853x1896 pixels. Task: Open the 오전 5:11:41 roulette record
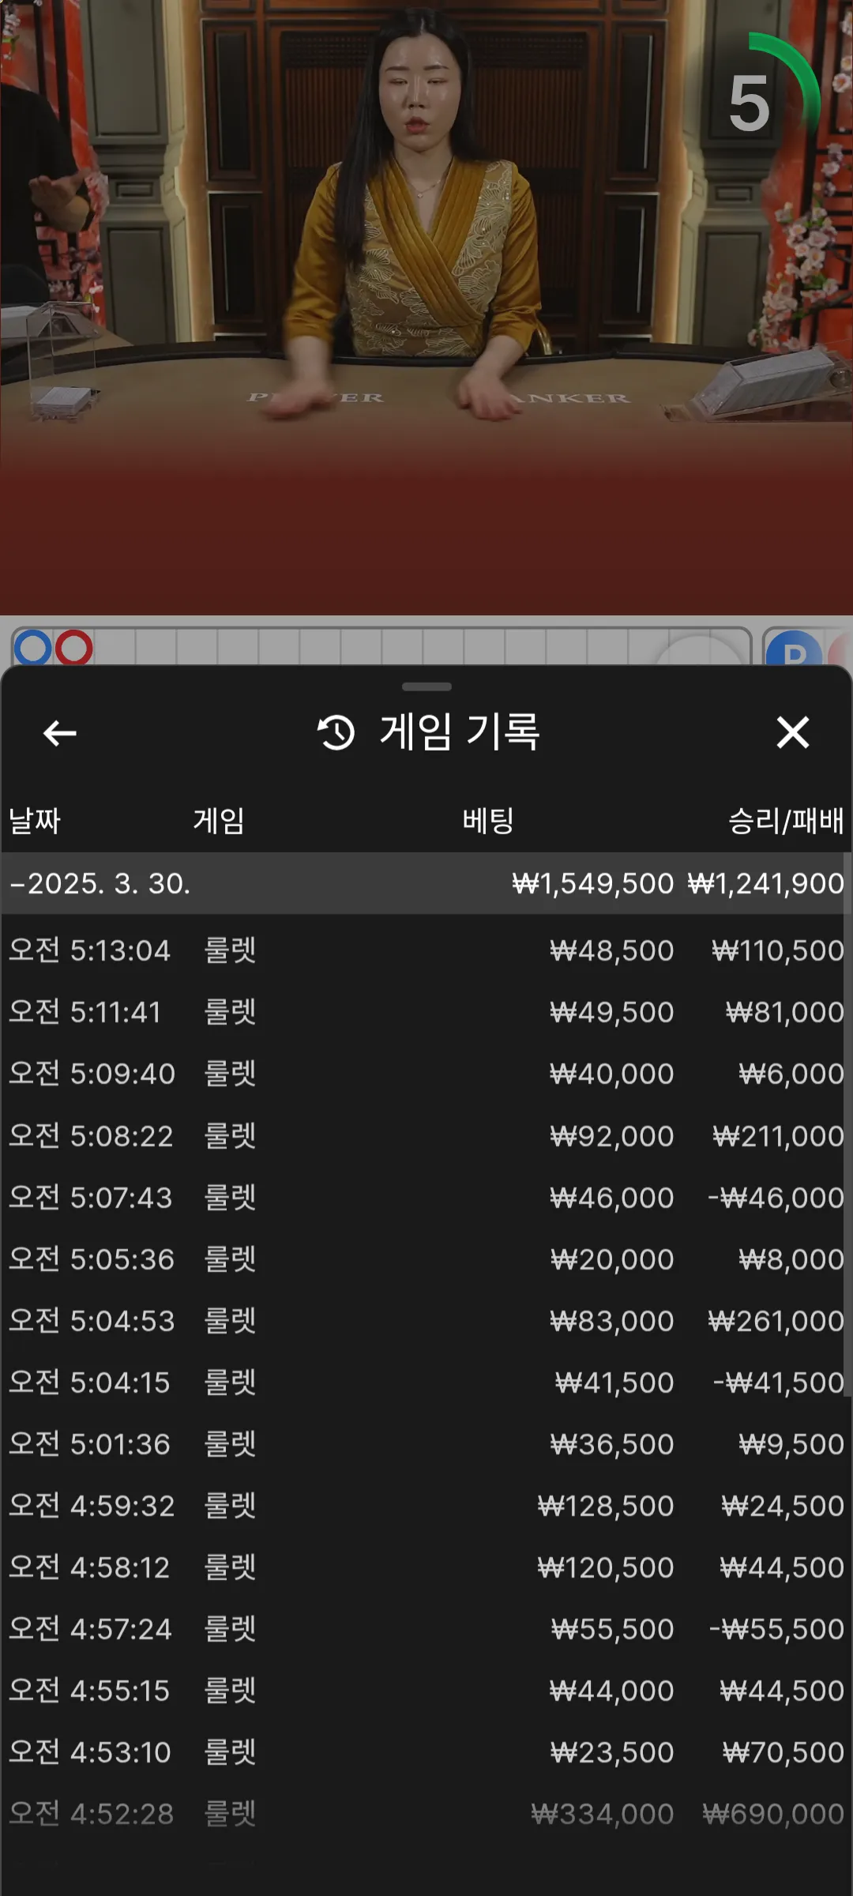426,1012
